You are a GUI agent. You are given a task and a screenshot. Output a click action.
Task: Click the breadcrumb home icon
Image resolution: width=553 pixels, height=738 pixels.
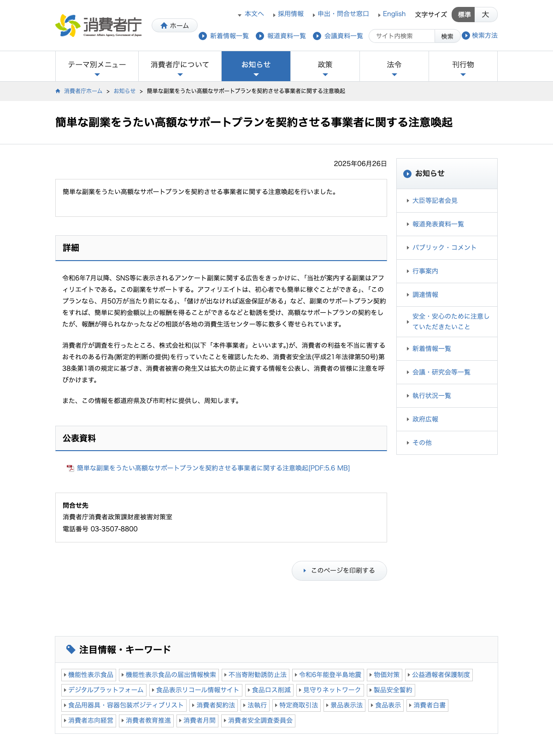[x=58, y=91]
